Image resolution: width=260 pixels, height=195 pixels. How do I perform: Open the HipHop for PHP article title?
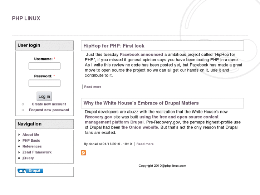tap(114, 46)
